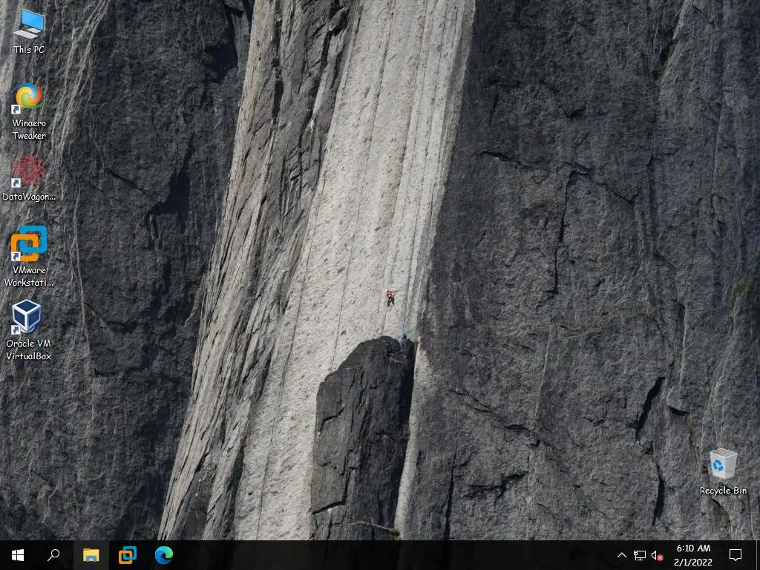Open taskbar search magnifier
760x570 pixels.
pos(53,555)
